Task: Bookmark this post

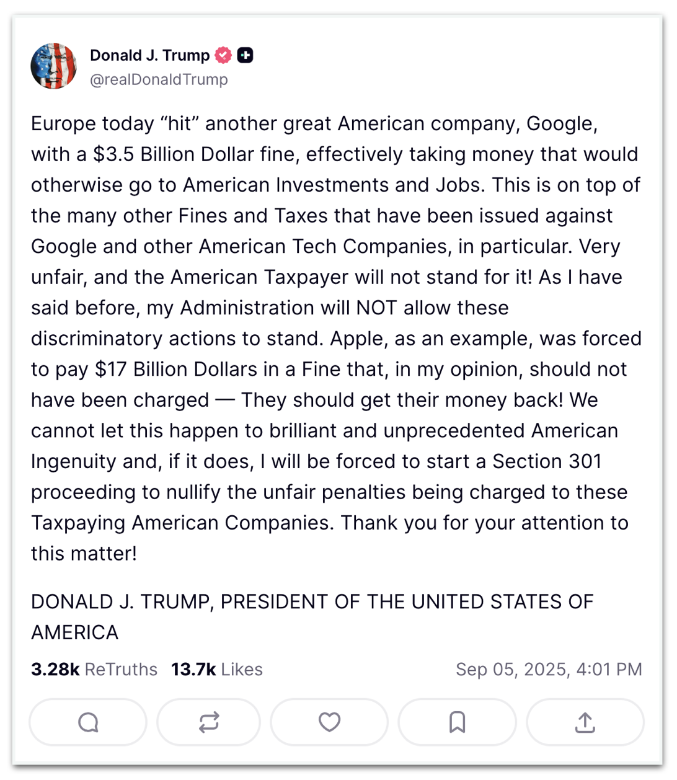Action: tap(457, 722)
